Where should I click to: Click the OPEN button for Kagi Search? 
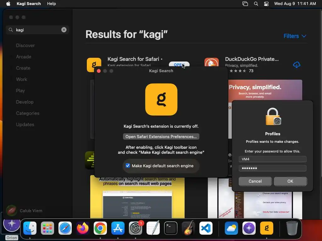[x=179, y=65]
